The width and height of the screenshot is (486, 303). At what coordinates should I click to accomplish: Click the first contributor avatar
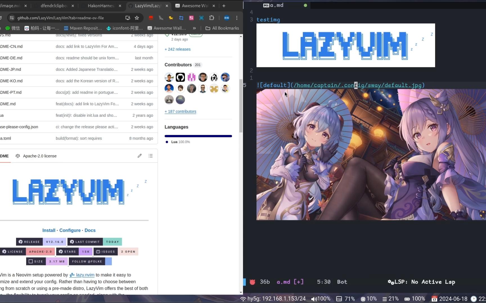click(x=169, y=77)
